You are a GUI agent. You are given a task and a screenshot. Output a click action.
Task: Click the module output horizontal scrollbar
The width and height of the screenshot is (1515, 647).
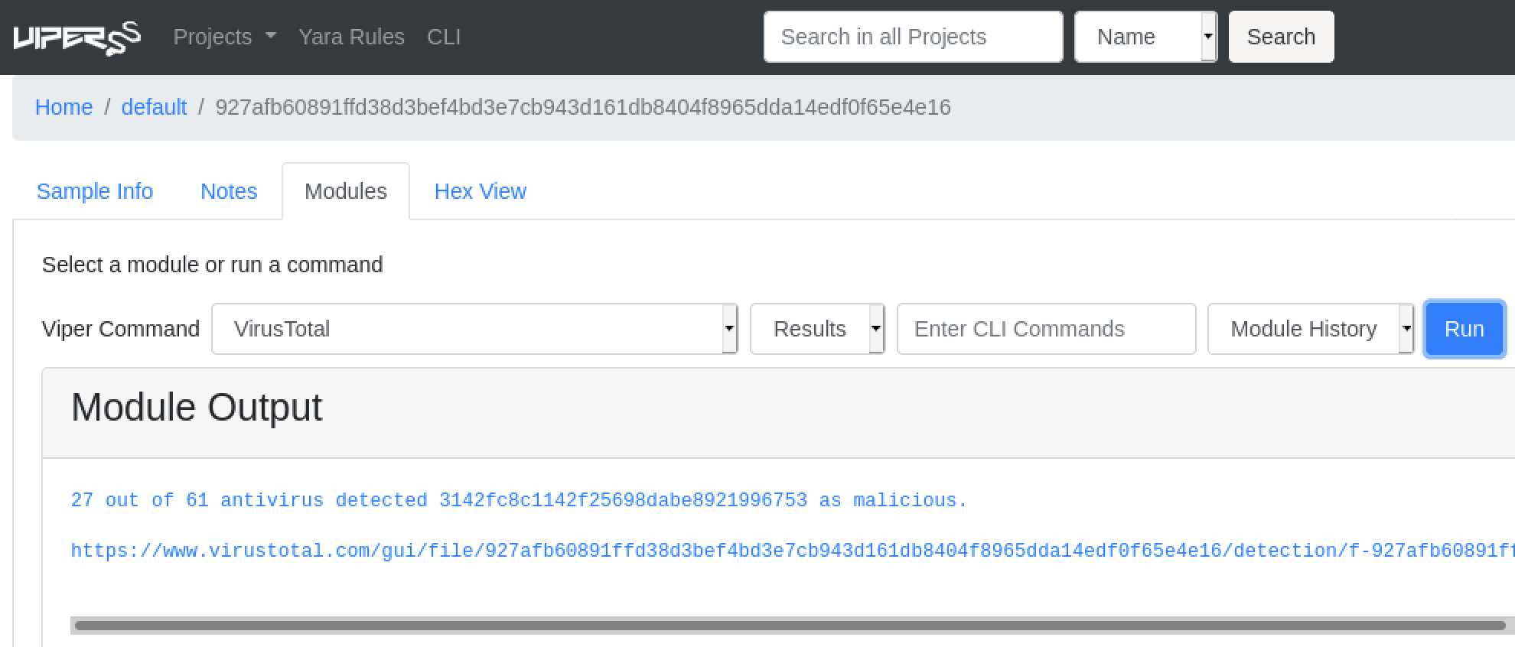click(x=788, y=626)
